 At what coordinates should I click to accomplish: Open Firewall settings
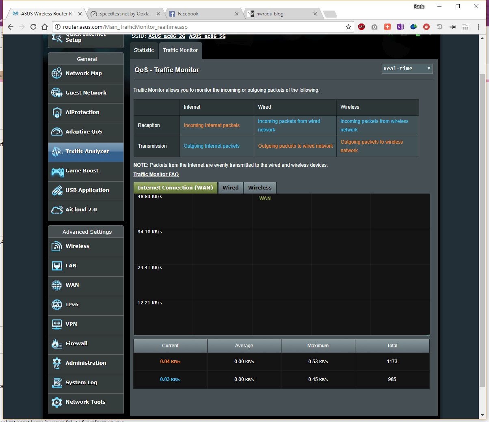[86, 344]
